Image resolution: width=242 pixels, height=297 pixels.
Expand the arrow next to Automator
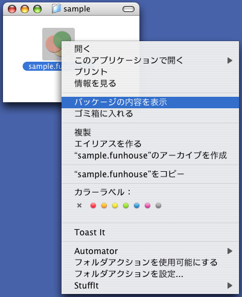tap(230, 251)
